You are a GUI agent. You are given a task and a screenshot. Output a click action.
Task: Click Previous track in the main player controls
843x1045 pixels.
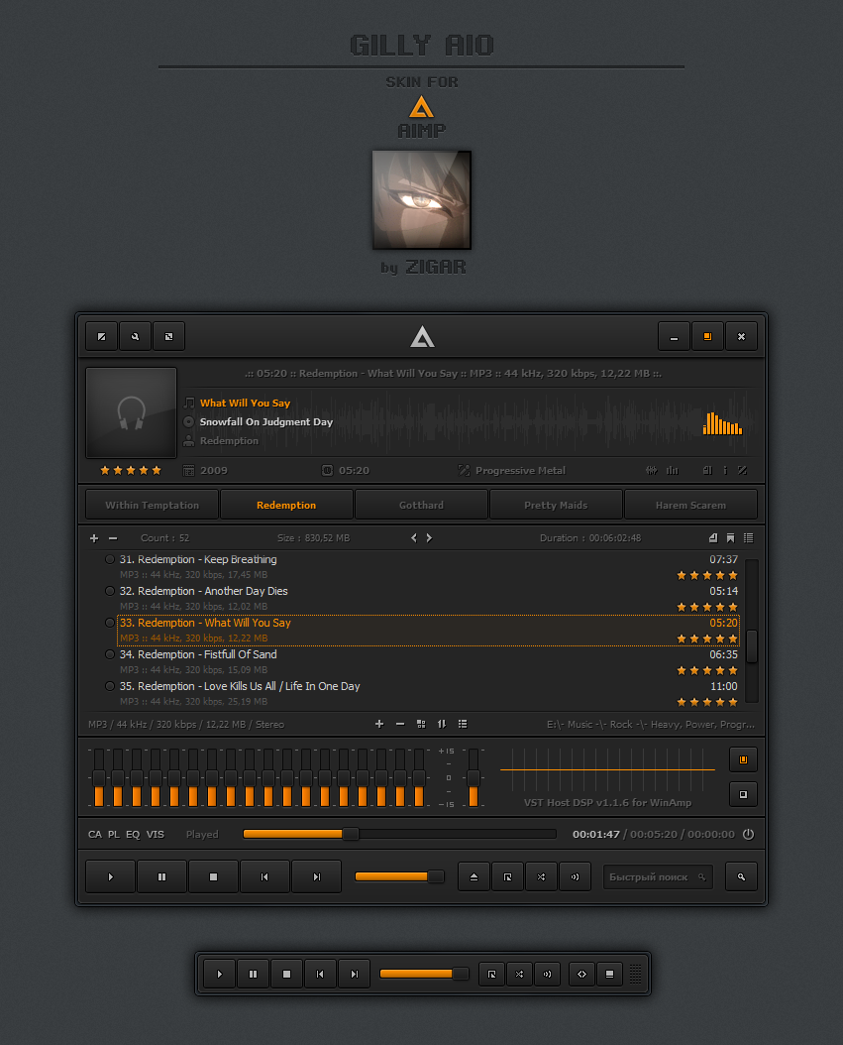click(265, 877)
